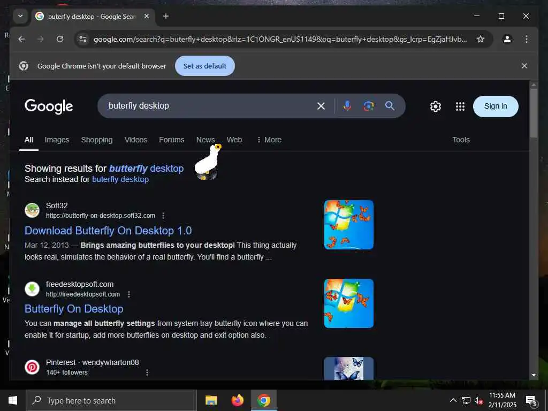Open the Chrome profile avatar icon
This screenshot has height=411, width=548.
click(507, 39)
